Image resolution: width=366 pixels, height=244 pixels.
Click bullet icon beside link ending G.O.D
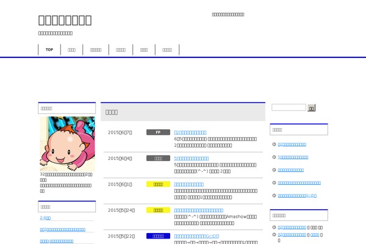274,195
